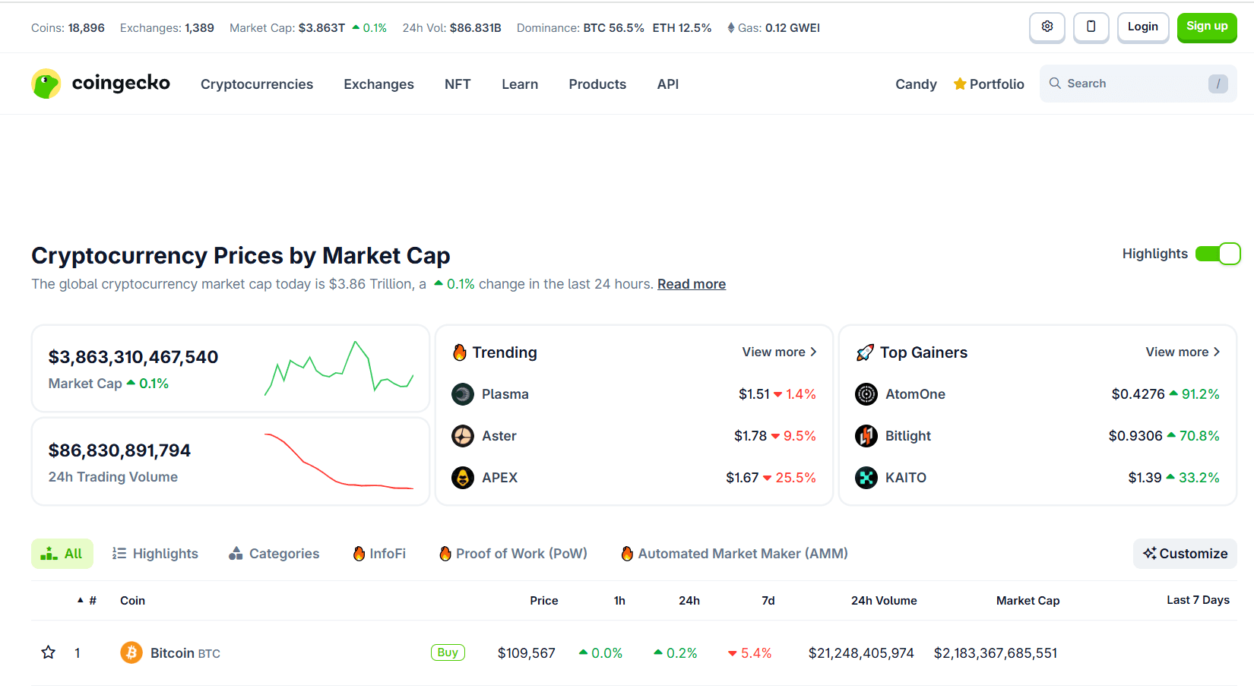The image size is (1254, 695).
Task: Switch to the Categories tab
Action: click(x=274, y=554)
